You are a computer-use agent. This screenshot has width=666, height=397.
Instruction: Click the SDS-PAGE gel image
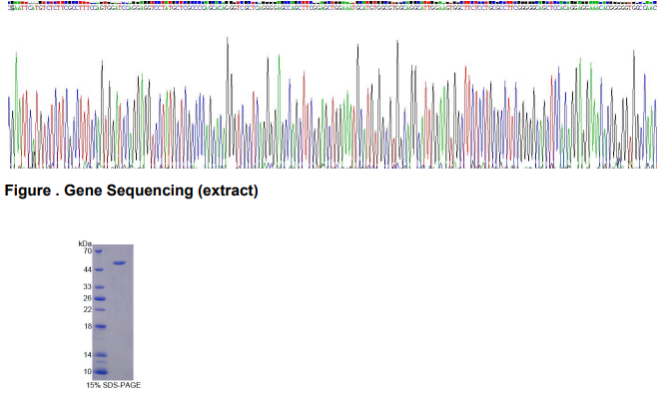tap(113, 312)
